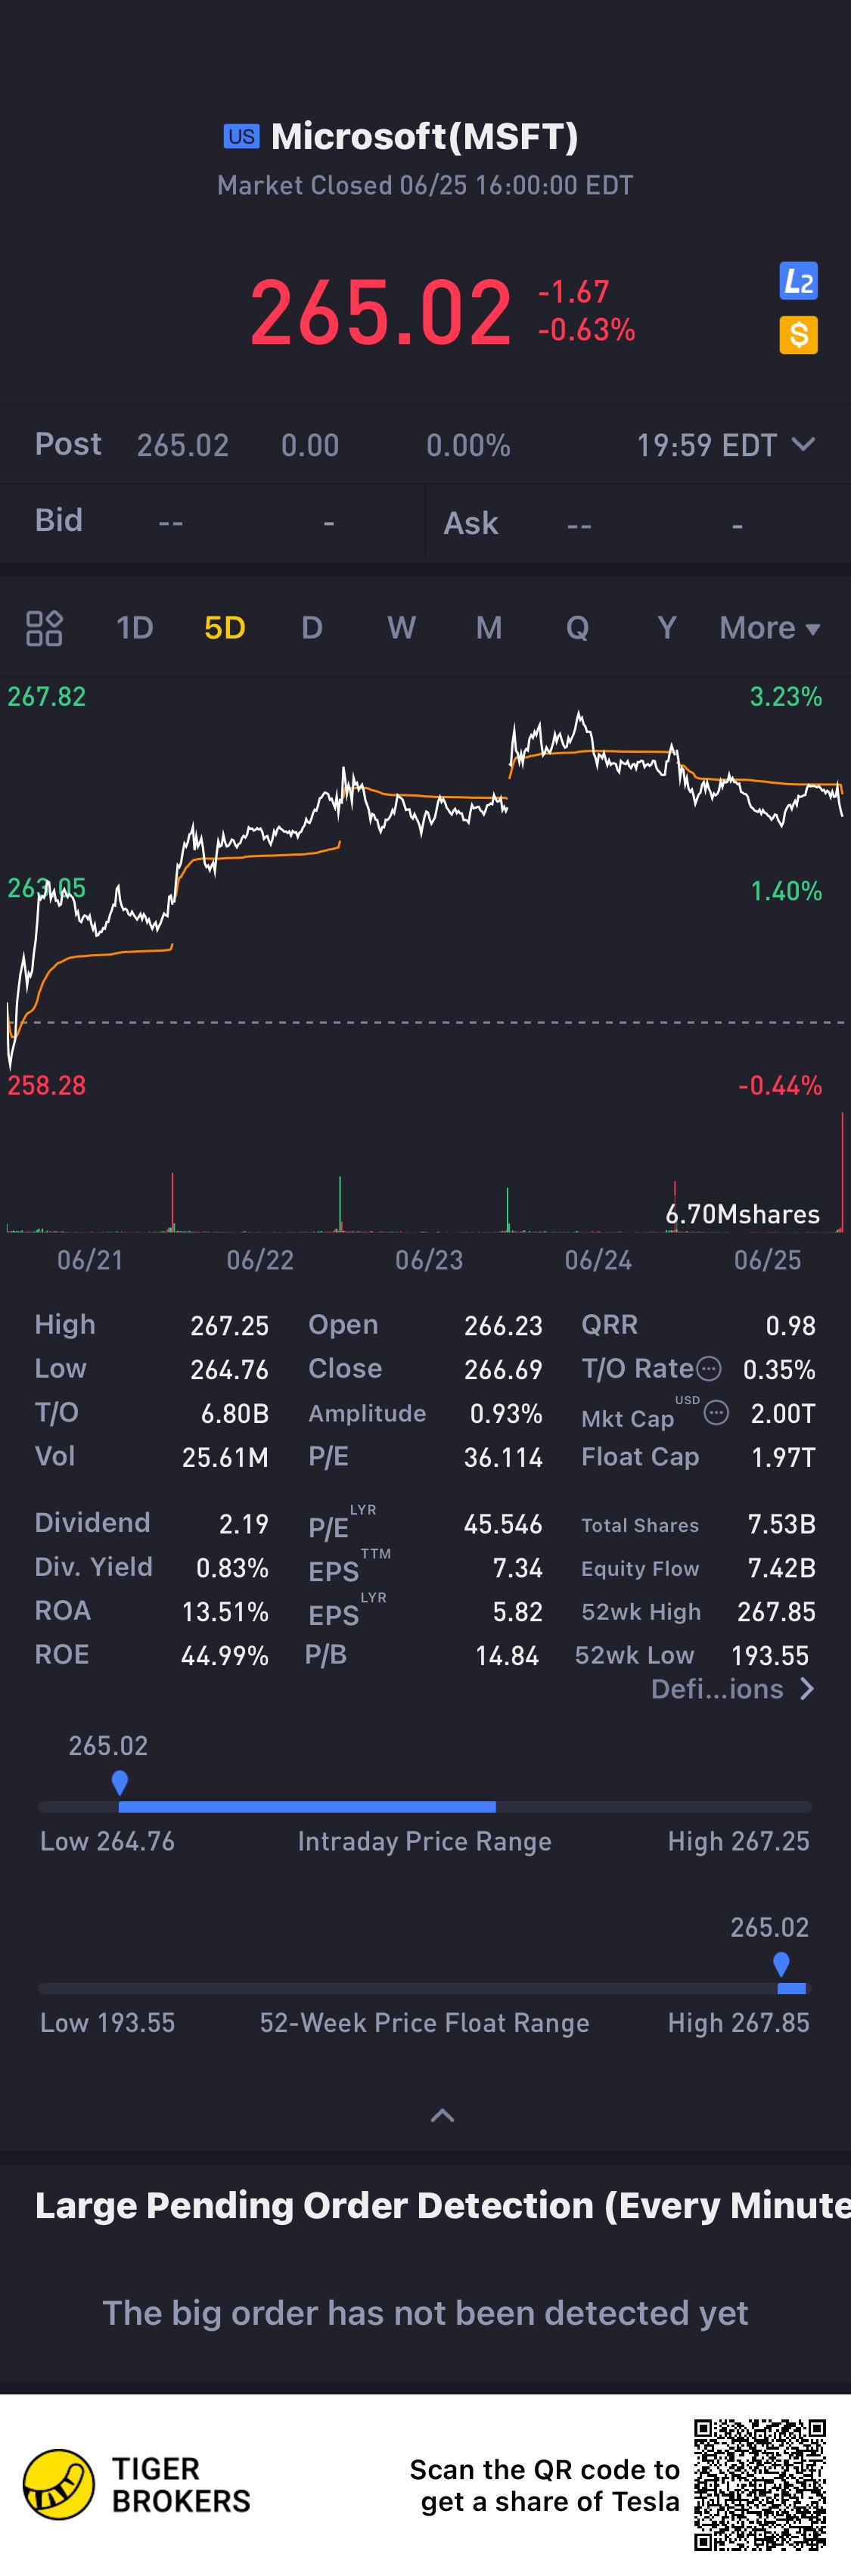Tap the Mkt Cap currency info icon

point(716,1412)
